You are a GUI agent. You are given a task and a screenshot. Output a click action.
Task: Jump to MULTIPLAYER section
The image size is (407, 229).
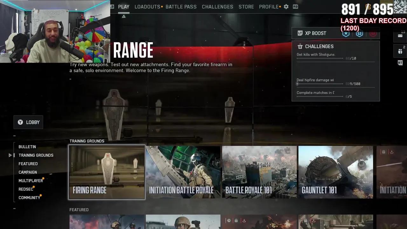(x=31, y=181)
